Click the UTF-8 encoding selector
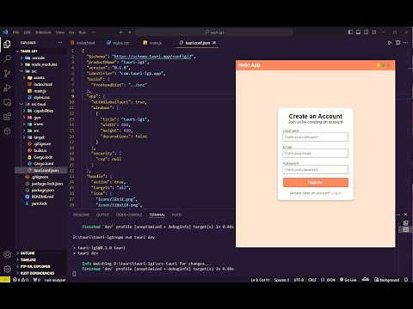The image size is (413, 309). (x=299, y=280)
